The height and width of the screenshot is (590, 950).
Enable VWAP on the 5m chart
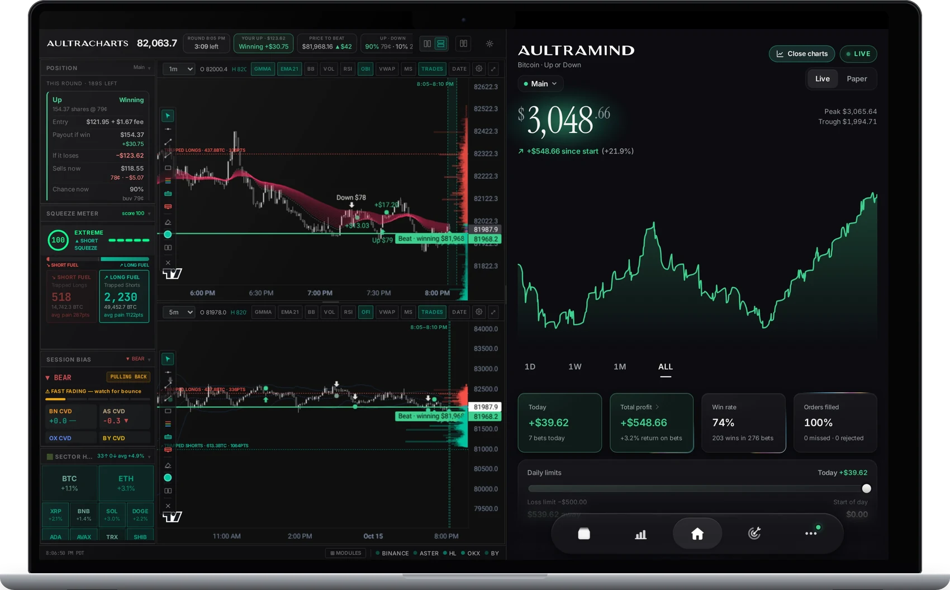tap(387, 312)
